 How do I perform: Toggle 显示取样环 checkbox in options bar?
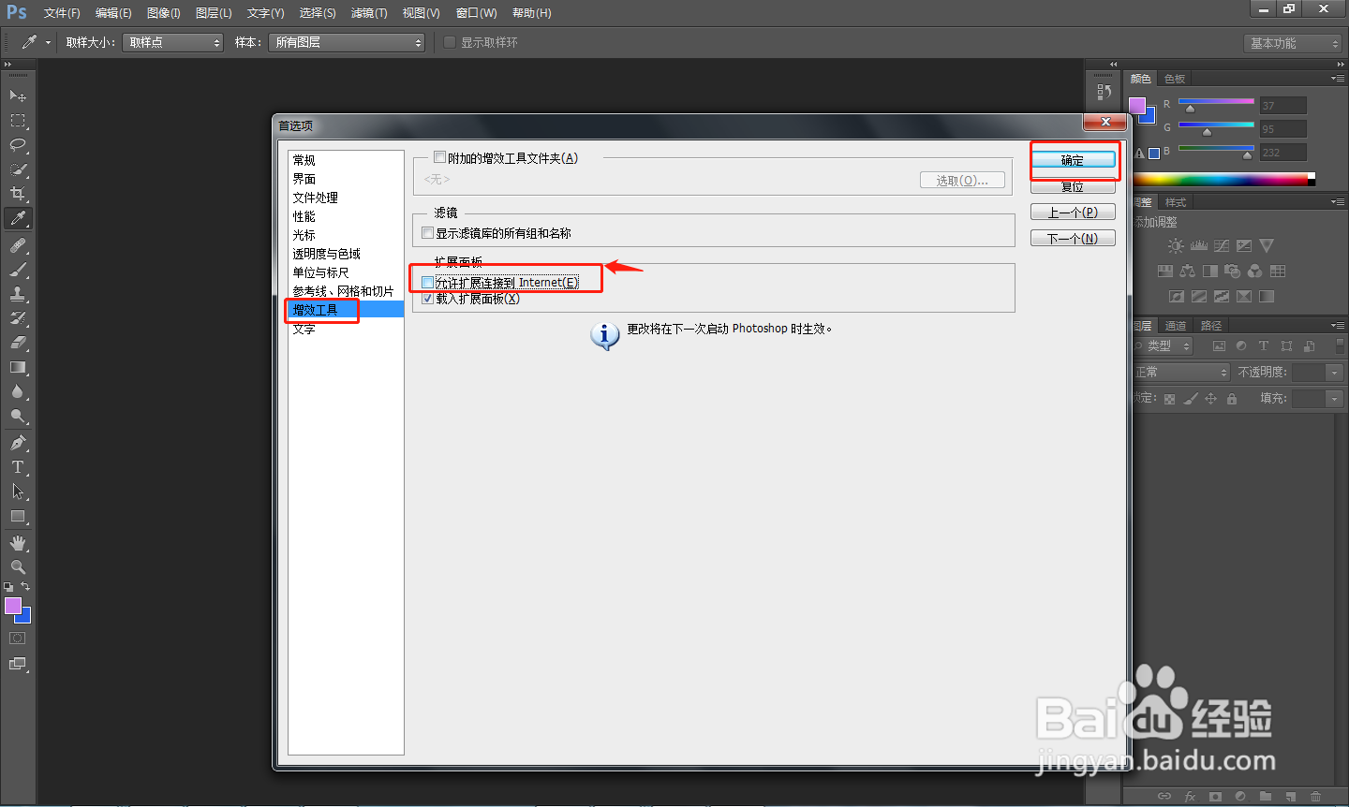click(x=450, y=42)
